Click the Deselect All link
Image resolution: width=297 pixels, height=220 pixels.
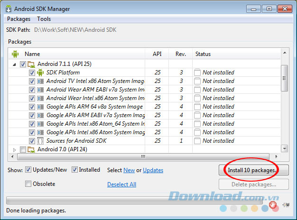click(x=121, y=184)
